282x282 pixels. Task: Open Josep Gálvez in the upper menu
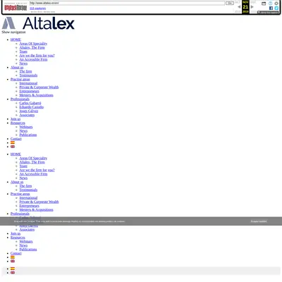point(29,111)
